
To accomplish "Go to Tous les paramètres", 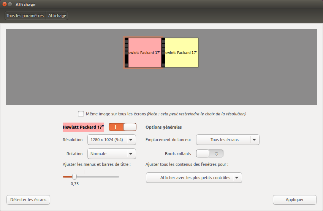I will tap(25, 16).
